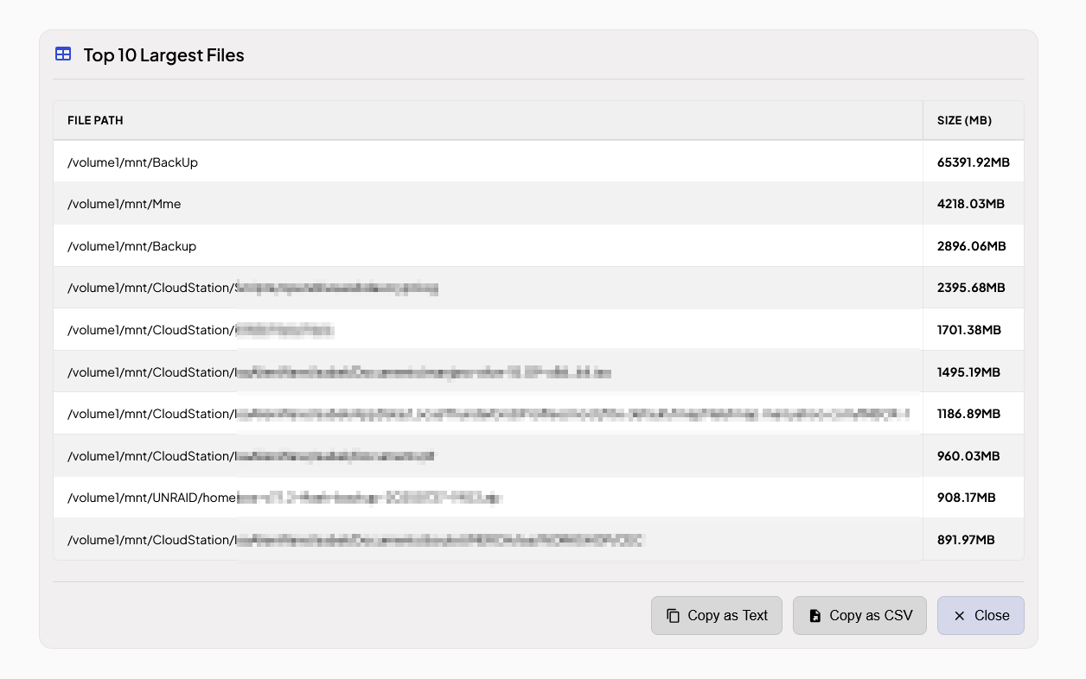
Task: Select the row sized 1701.38MB
Action: [x=539, y=329]
